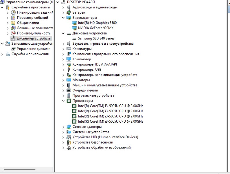
Task: Click the NVIDIA GeForce 920MX adapter icon
Action: point(74,28)
